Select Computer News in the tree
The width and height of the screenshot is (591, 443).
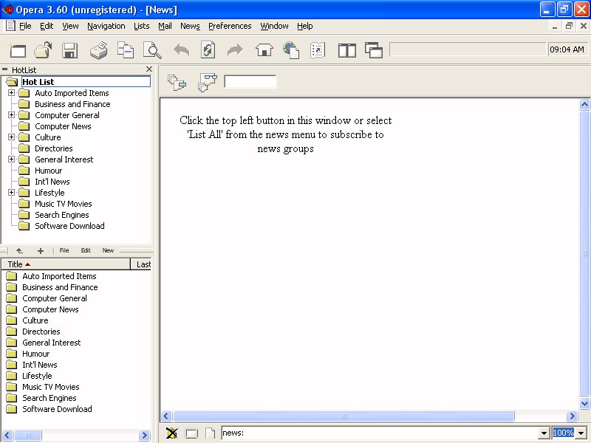click(63, 126)
